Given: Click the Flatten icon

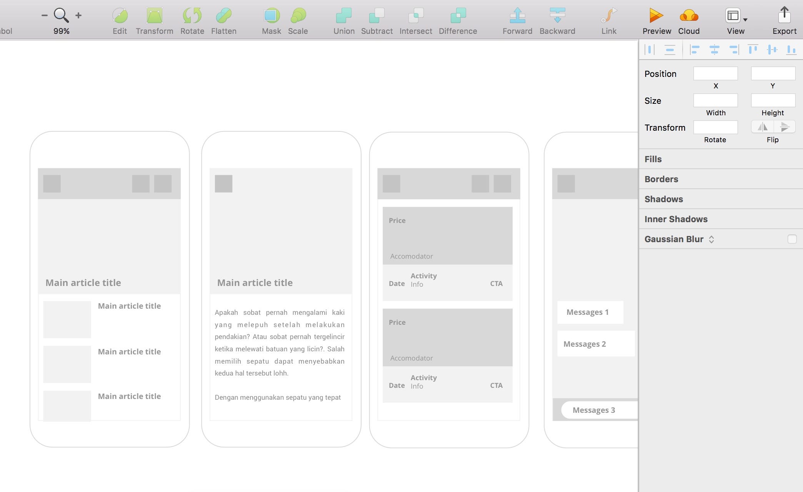Looking at the screenshot, I should point(223,16).
